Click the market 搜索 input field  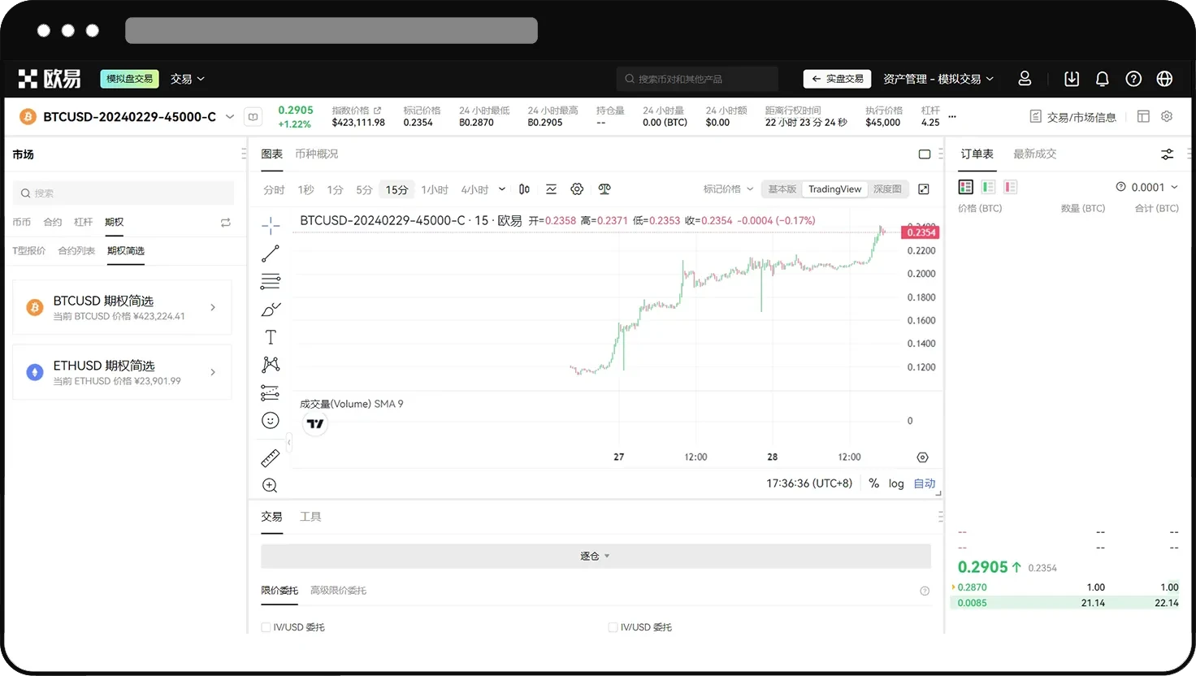pyautogui.click(x=123, y=193)
